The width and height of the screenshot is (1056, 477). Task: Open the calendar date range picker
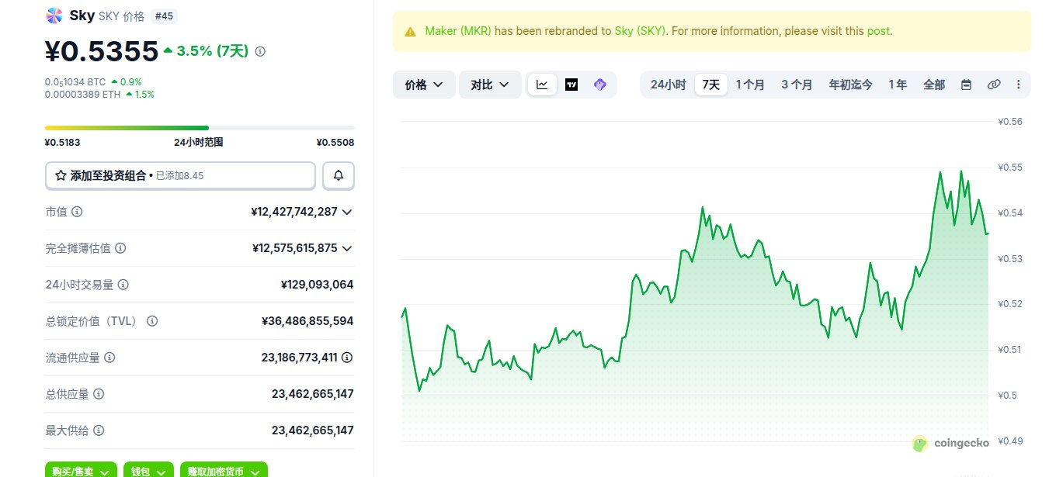click(x=966, y=85)
